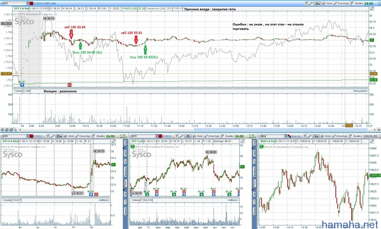Open Studies menu in the $DJI chart
Viewport: 381px width, 229px height.
click(355, 136)
